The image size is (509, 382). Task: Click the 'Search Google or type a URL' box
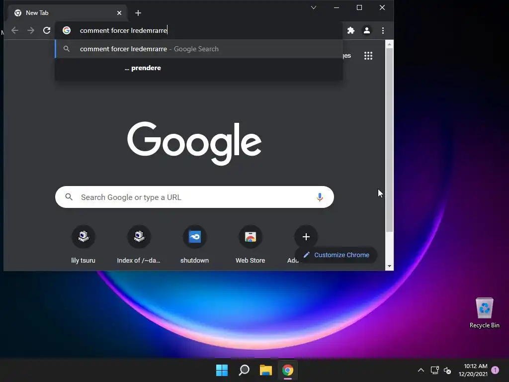click(x=194, y=197)
